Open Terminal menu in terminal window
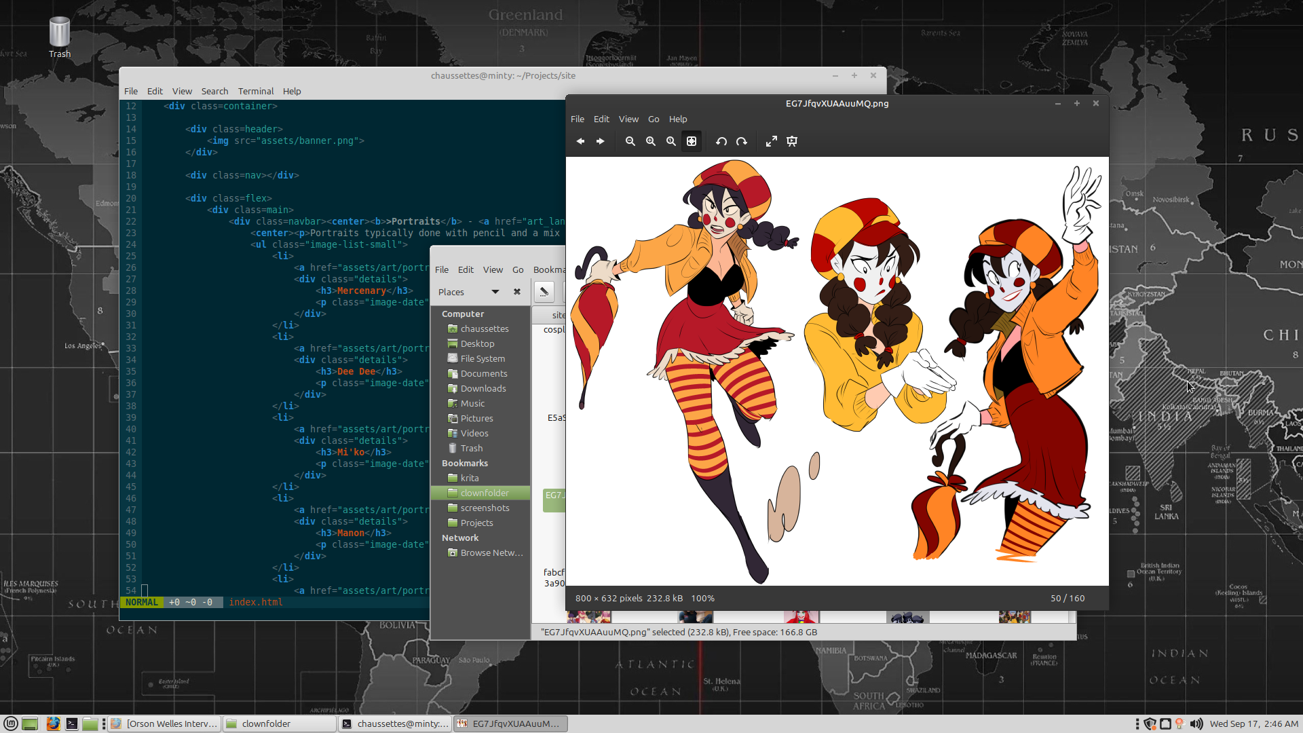 coord(256,91)
